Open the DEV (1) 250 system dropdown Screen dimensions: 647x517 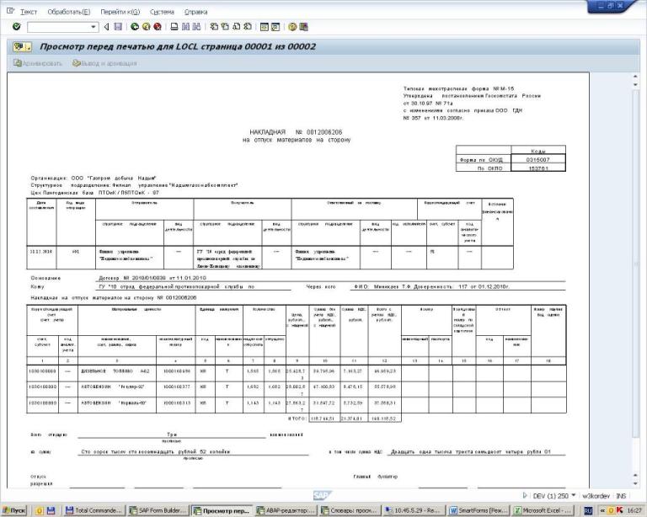554,496
